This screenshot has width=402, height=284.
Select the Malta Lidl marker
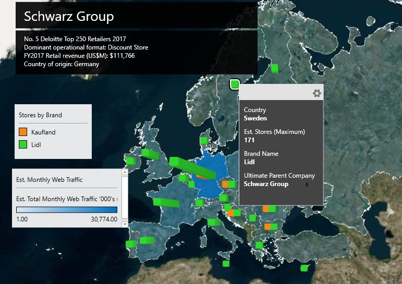[x=226, y=264]
